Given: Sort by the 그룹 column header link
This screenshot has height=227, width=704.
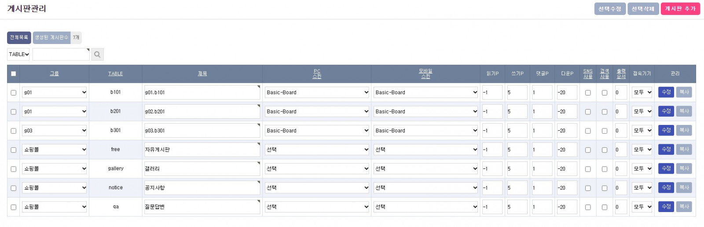Looking at the screenshot, I should pyautogui.click(x=54, y=74).
